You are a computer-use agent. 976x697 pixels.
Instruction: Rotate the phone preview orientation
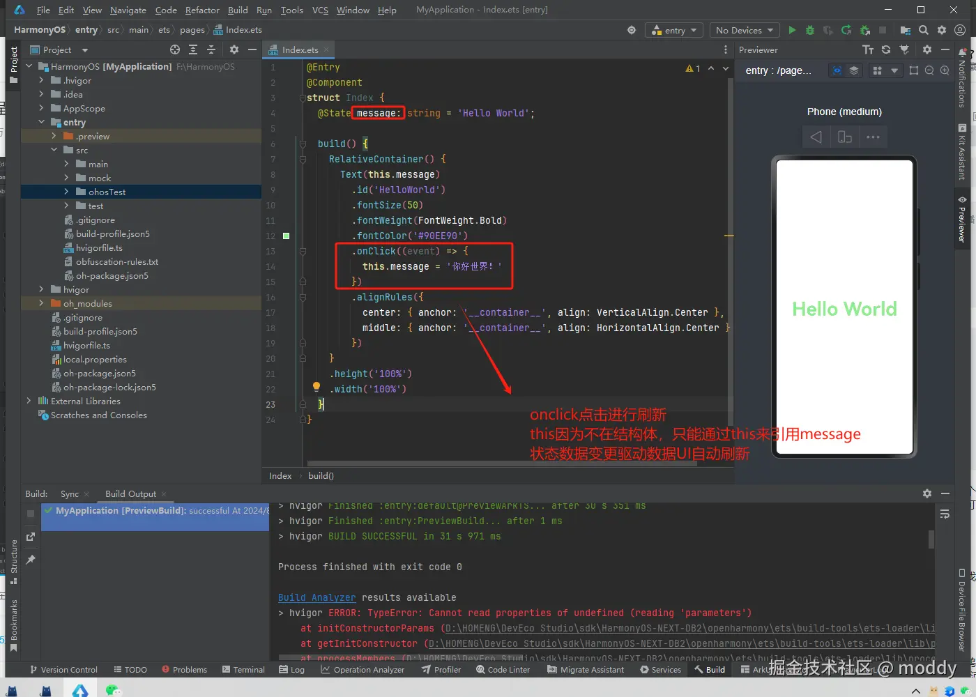(844, 137)
